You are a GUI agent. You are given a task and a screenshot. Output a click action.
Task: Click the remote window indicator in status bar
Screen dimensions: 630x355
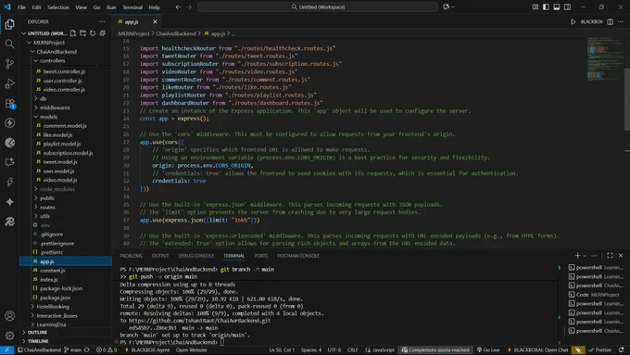click(x=6, y=350)
